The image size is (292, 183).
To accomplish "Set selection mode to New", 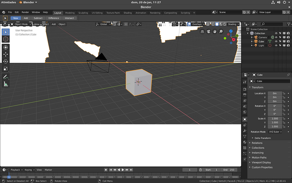I will pos(16,18).
